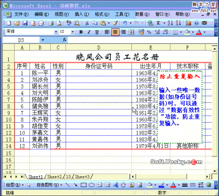Apply the Percent style icon

[x=149, y=32]
